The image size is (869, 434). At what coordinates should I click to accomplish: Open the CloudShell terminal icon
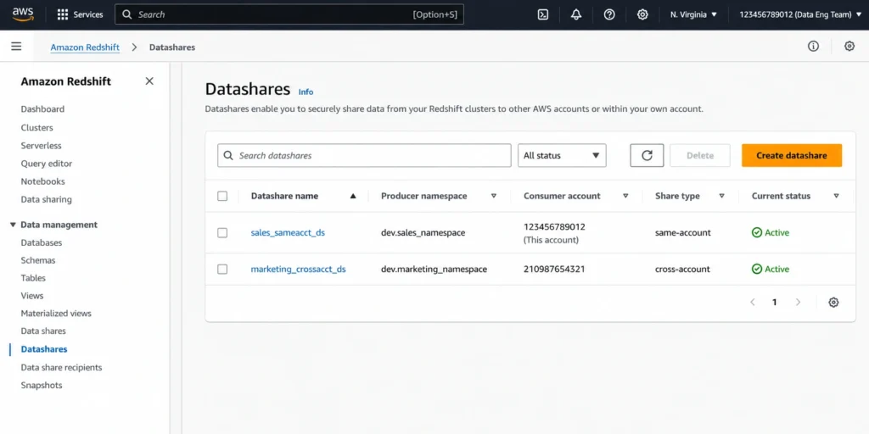543,14
